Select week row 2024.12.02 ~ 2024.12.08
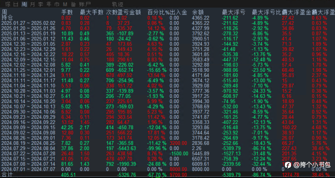 pos(28,65)
